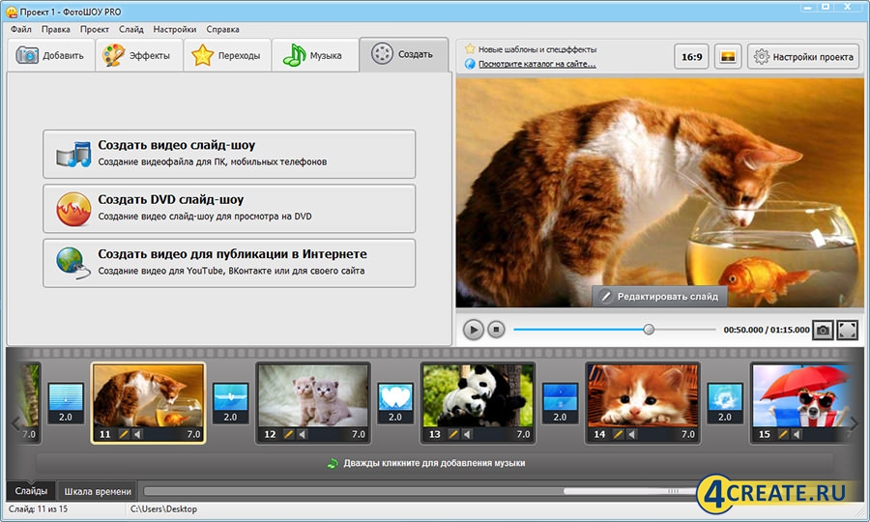Open the Правка menu
Image resolution: width=870 pixels, height=522 pixels.
click(x=55, y=29)
